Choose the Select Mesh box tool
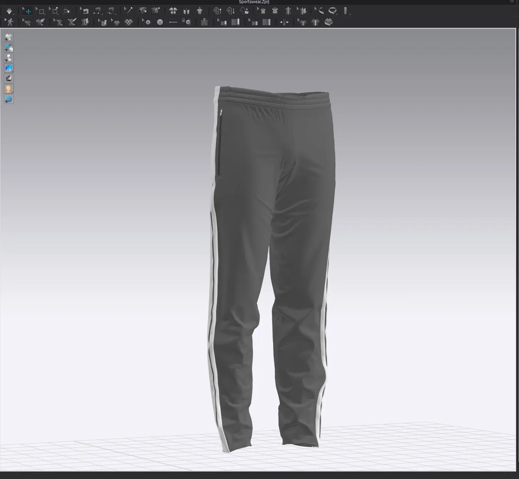Viewport: 519px width, 479px height. (40, 11)
